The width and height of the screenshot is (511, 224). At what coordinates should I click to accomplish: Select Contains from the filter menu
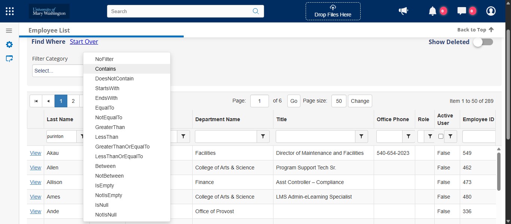click(x=105, y=69)
